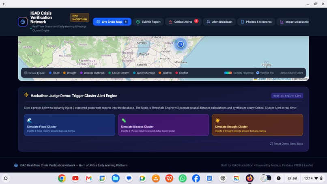The image size is (327, 184).
Task: Open Google Calendar from the shelf
Action: pyautogui.click(x=102, y=178)
